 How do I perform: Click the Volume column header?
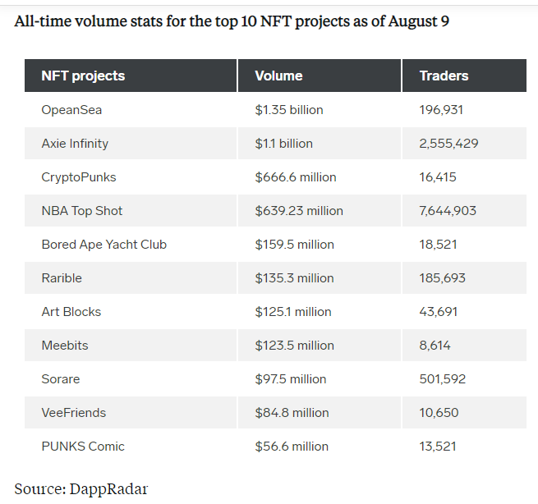click(278, 76)
